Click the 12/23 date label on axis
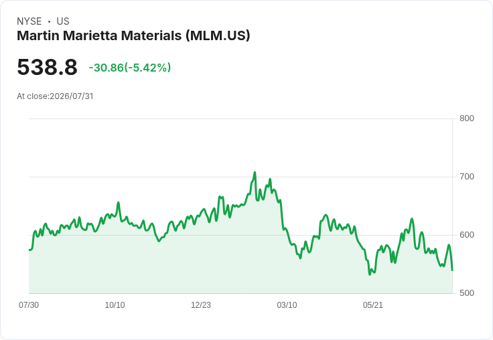This screenshot has height=340, width=493. click(x=201, y=305)
